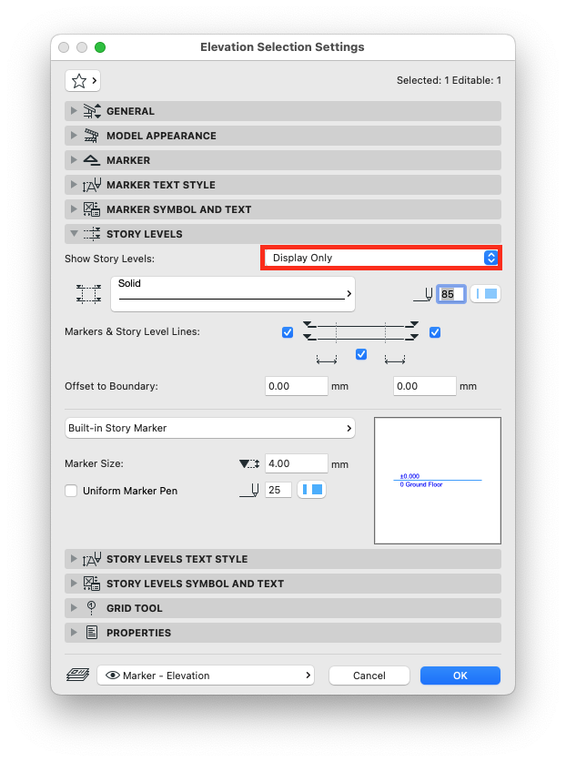Click the marker size icon
The height and width of the screenshot is (762, 566).
click(x=249, y=464)
